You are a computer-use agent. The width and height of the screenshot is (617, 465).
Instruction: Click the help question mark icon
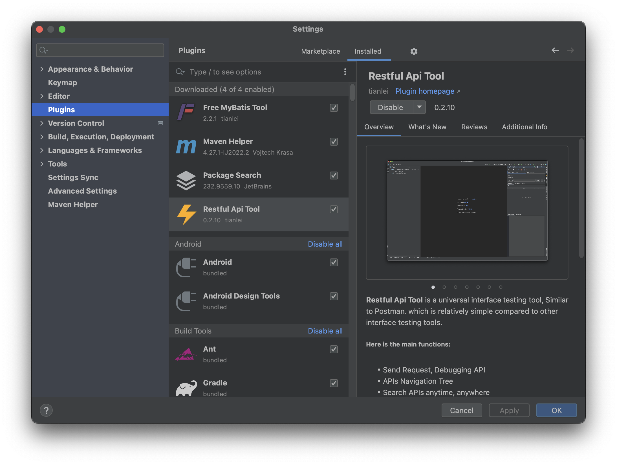coord(46,410)
